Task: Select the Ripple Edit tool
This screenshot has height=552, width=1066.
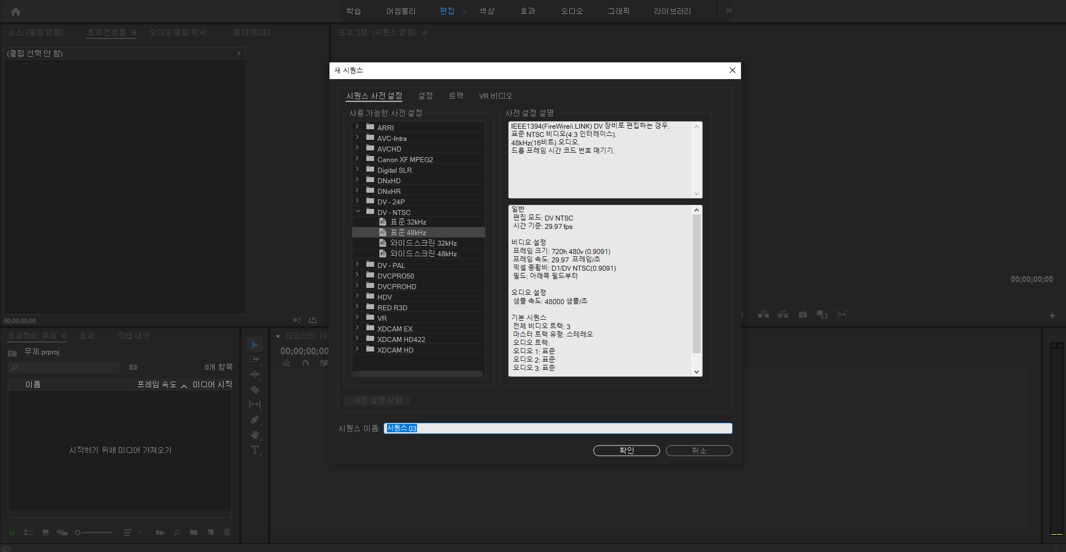Action: pyautogui.click(x=255, y=374)
